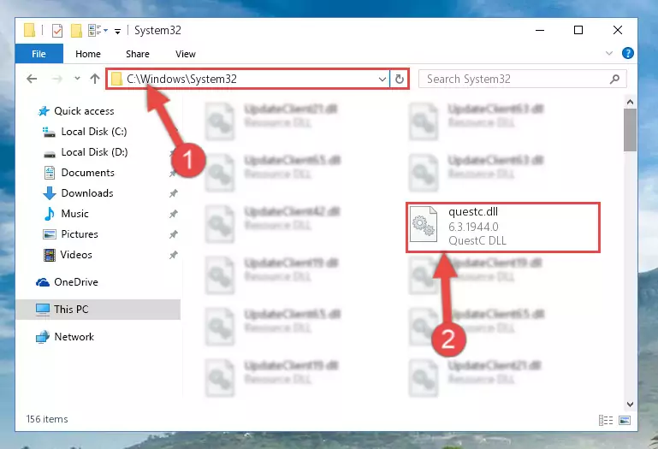
Task: Click the Properties icon in quick access toolbar
Action: [57, 31]
